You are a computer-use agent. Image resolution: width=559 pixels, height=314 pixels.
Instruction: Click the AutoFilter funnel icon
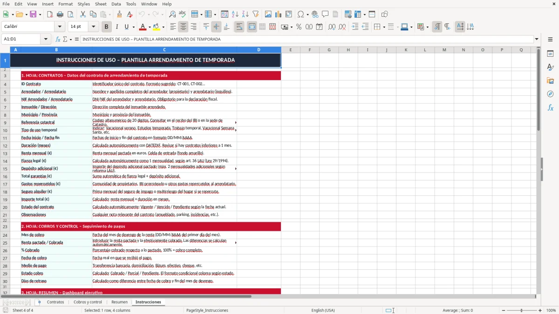(x=256, y=14)
